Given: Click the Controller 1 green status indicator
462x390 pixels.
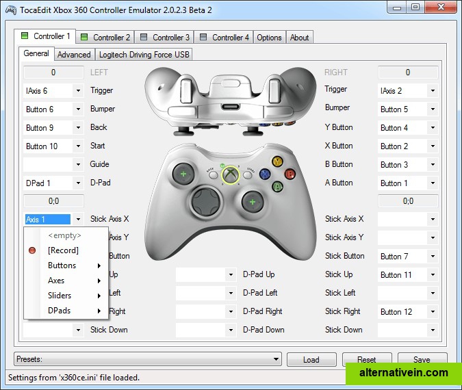Looking at the screenshot, I should point(25,36).
